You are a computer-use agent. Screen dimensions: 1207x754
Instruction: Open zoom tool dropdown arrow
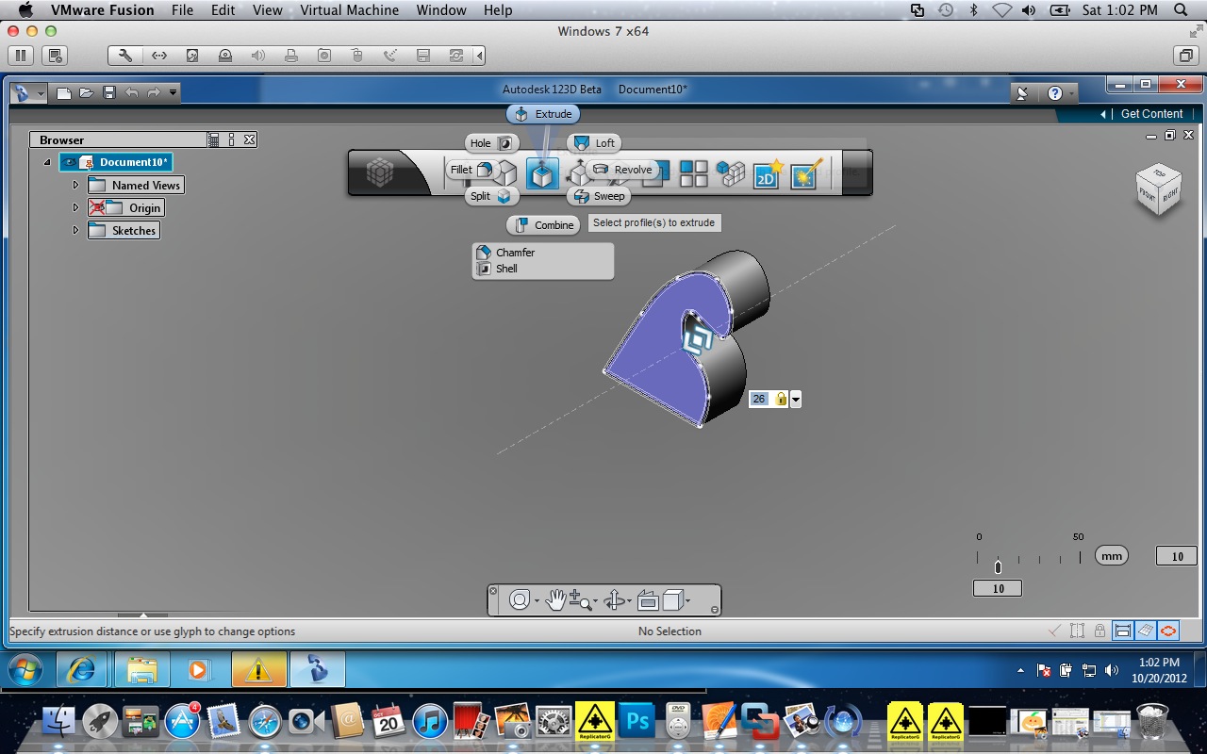(x=596, y=601)
